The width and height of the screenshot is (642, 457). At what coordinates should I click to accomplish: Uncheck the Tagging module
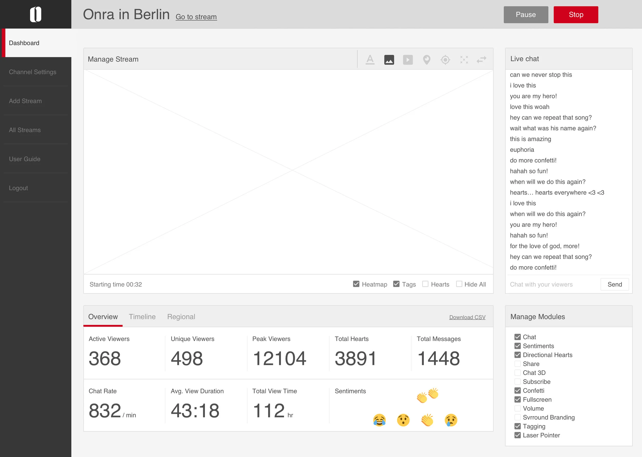click(x=517, y=426)
